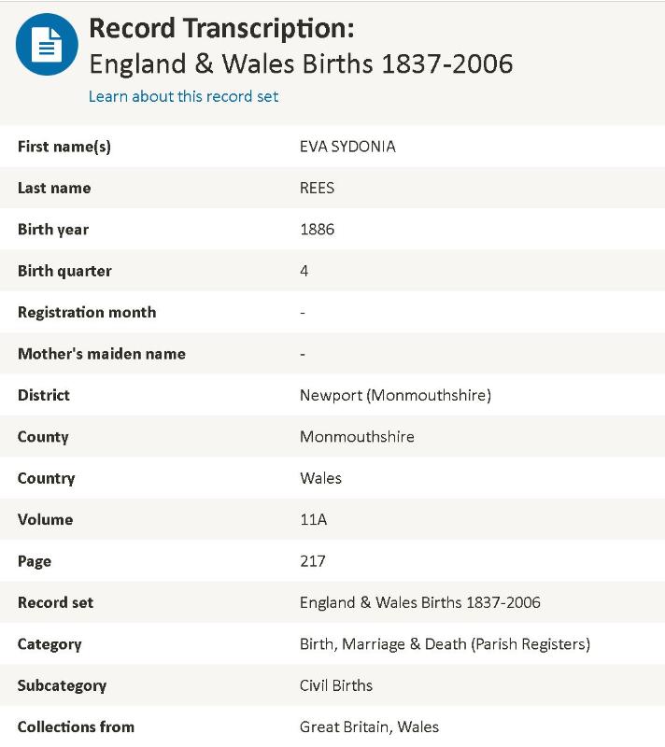
Task: Select the 'Birth, Marriage & Death (Parish Registers)' category value
Action: click(445, 643)
